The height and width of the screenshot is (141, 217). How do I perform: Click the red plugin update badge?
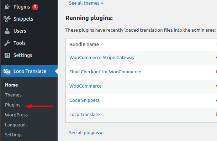coord(35,7)
